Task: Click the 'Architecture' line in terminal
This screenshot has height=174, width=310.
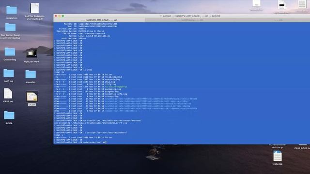Action: click(x=74, y=39)
